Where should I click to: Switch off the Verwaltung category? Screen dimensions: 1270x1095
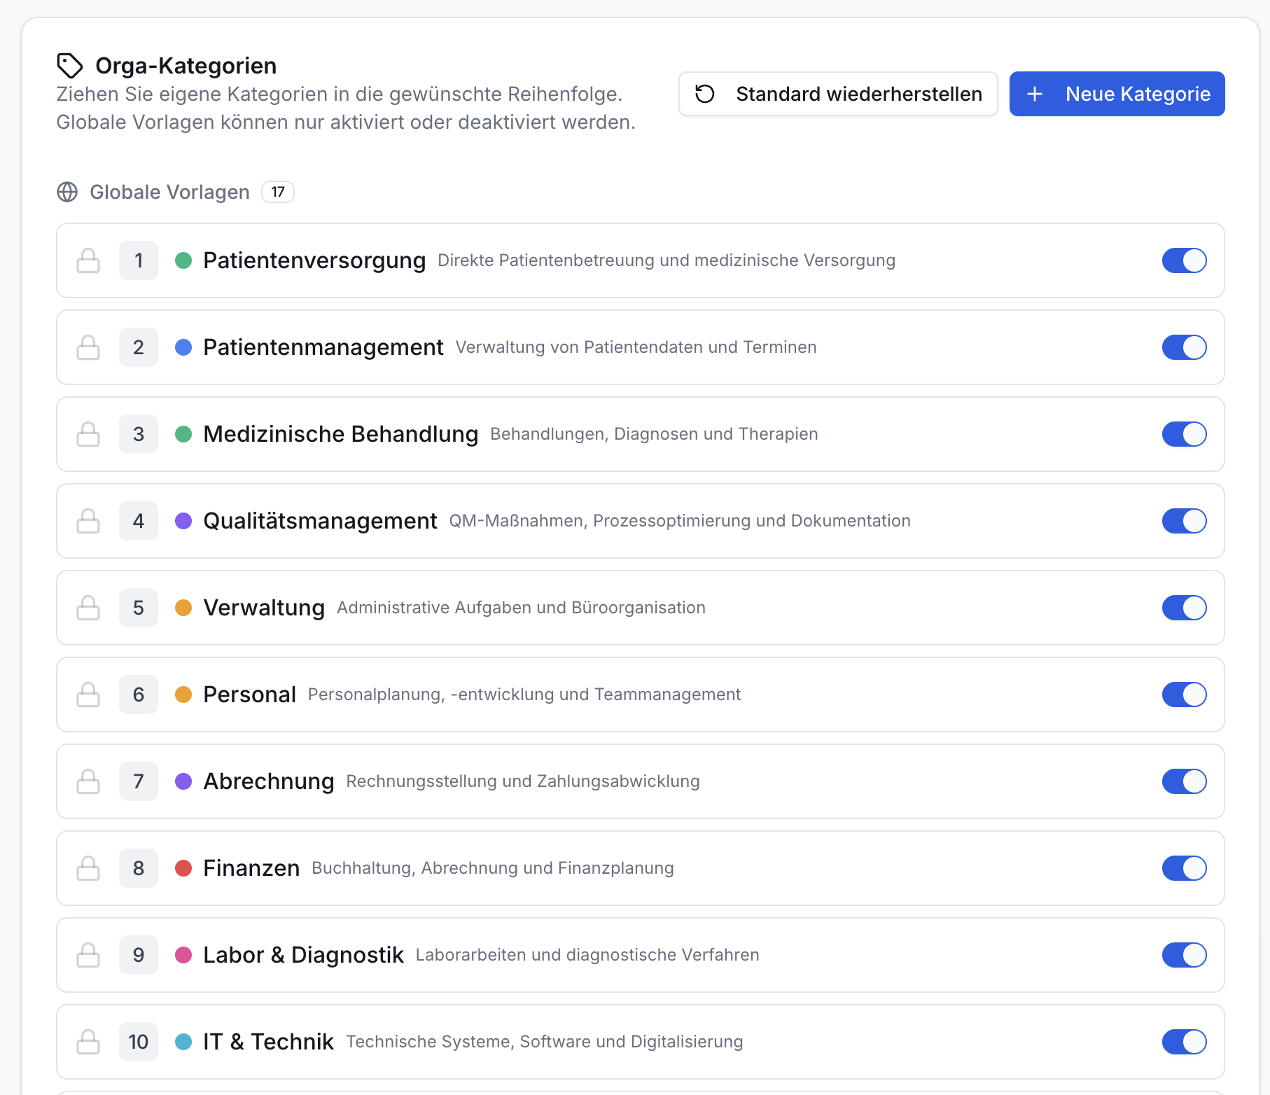tap(1185, 608)
